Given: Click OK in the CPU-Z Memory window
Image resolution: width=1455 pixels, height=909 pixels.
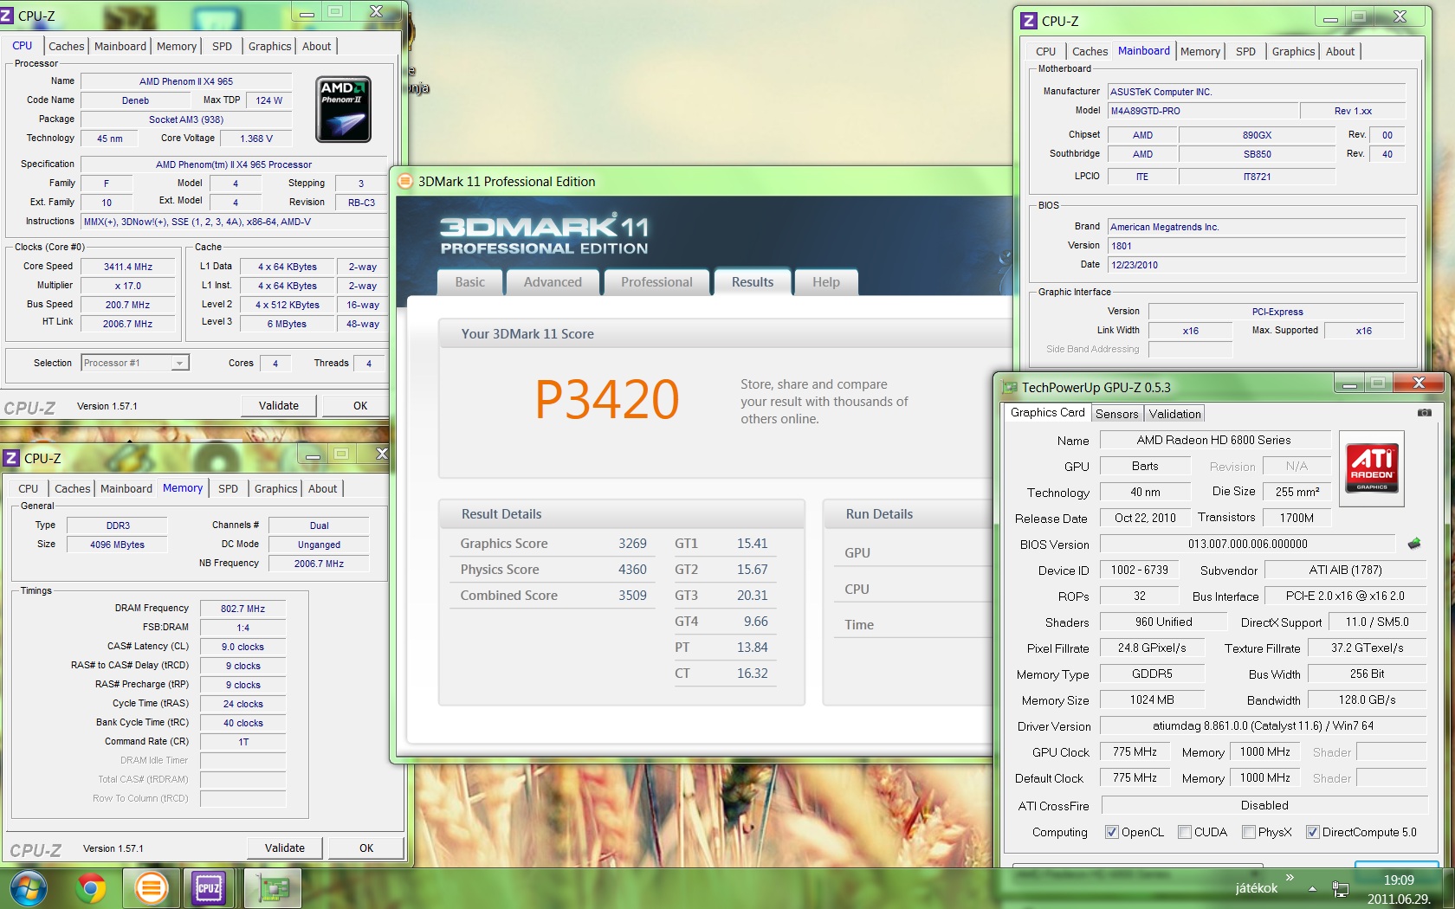Looking at the screenshot, I should [x=366, y=848].
